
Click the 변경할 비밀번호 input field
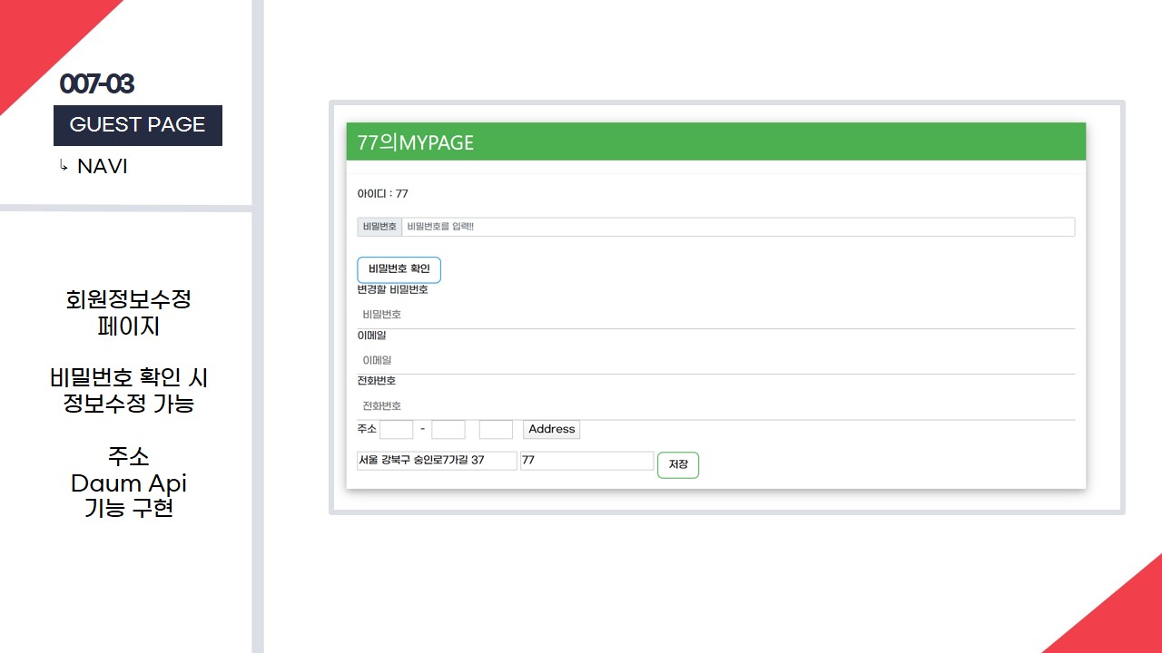[715, 315]
